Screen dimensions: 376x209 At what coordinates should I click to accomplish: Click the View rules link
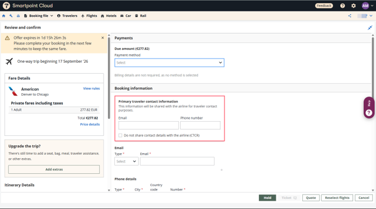pyautogui.click(x=91, y=88)
